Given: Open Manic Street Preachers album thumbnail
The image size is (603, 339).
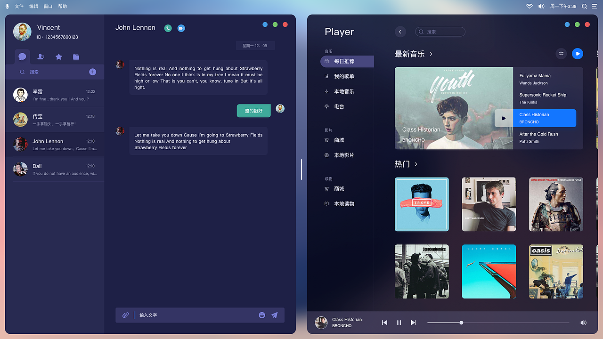Looking at the screenshot, I should tap(556, 204).
